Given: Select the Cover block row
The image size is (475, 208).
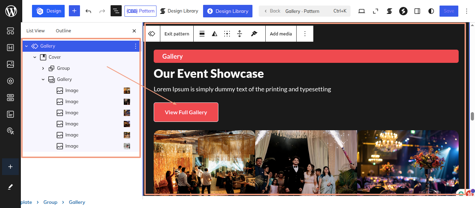Looking at the screenshot, I should (81, 57).
